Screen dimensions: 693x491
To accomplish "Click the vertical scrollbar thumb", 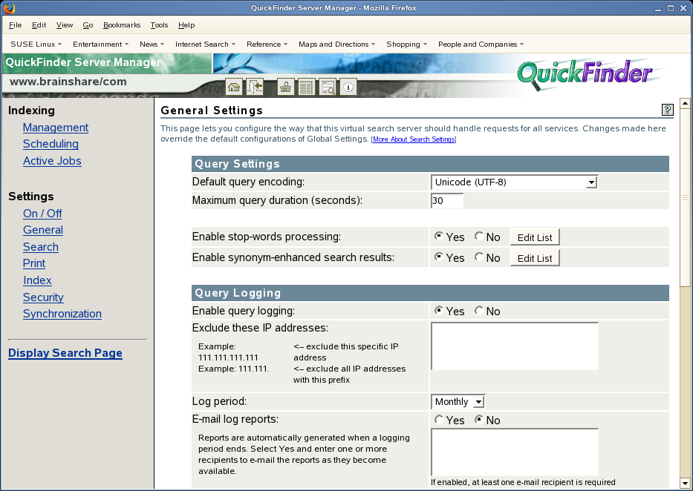I will 685,198.
